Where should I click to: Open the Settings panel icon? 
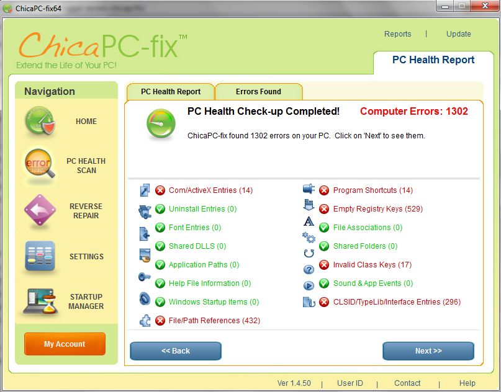pyautogui.click(x=40, y=256)
